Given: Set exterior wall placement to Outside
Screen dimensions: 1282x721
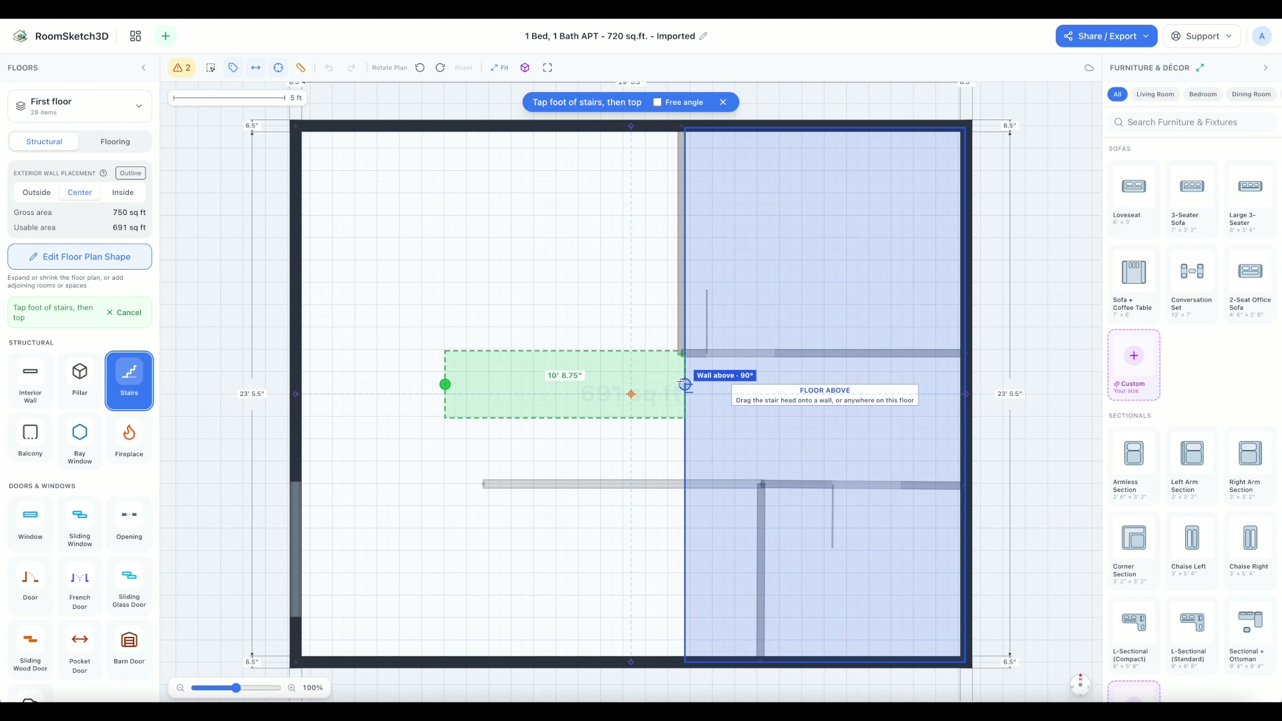Looking at the screenshot, I should point(37,192).
